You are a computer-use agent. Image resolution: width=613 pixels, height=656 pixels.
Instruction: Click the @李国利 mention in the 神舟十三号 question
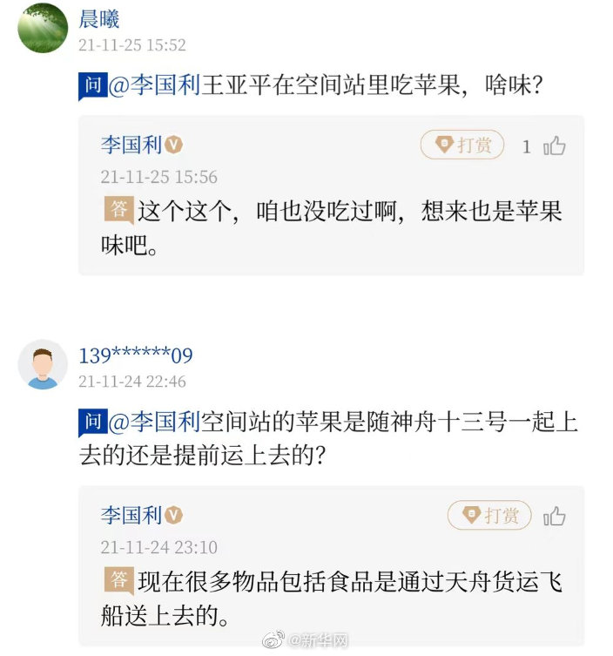pos(155,422)
